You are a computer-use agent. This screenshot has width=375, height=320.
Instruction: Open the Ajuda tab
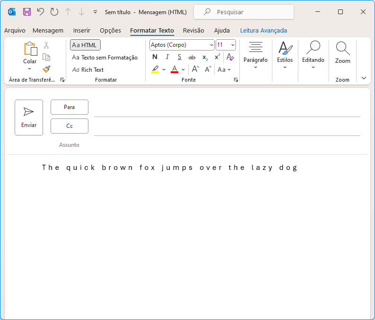pyautogui.click(x=222, y=31)
